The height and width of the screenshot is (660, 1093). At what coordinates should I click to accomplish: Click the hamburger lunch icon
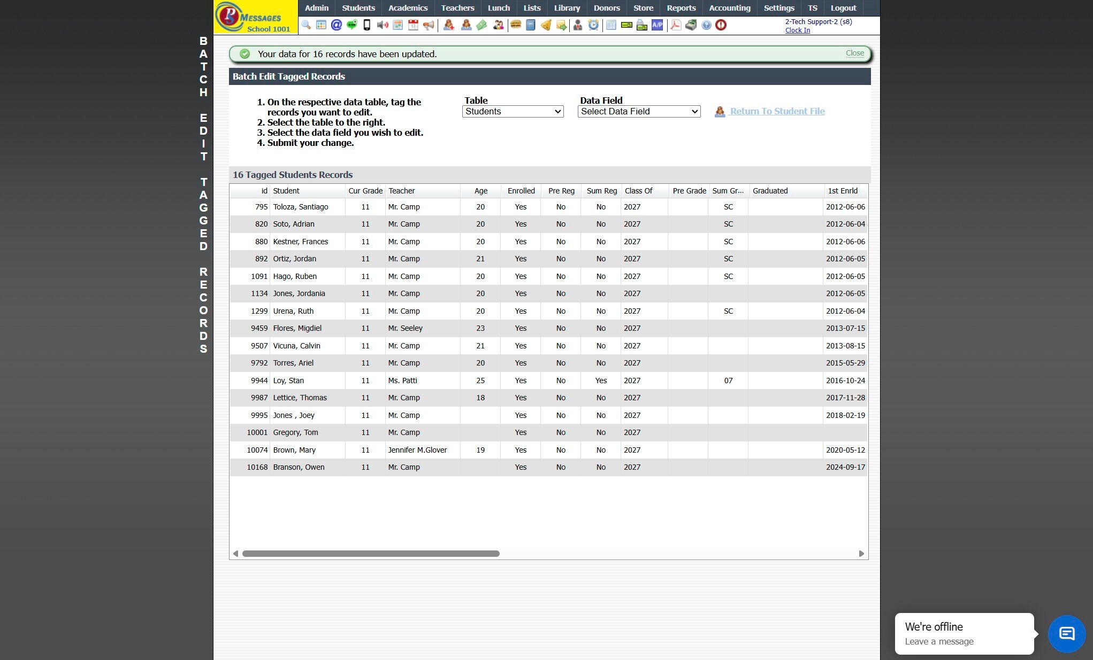click(516, 25)
